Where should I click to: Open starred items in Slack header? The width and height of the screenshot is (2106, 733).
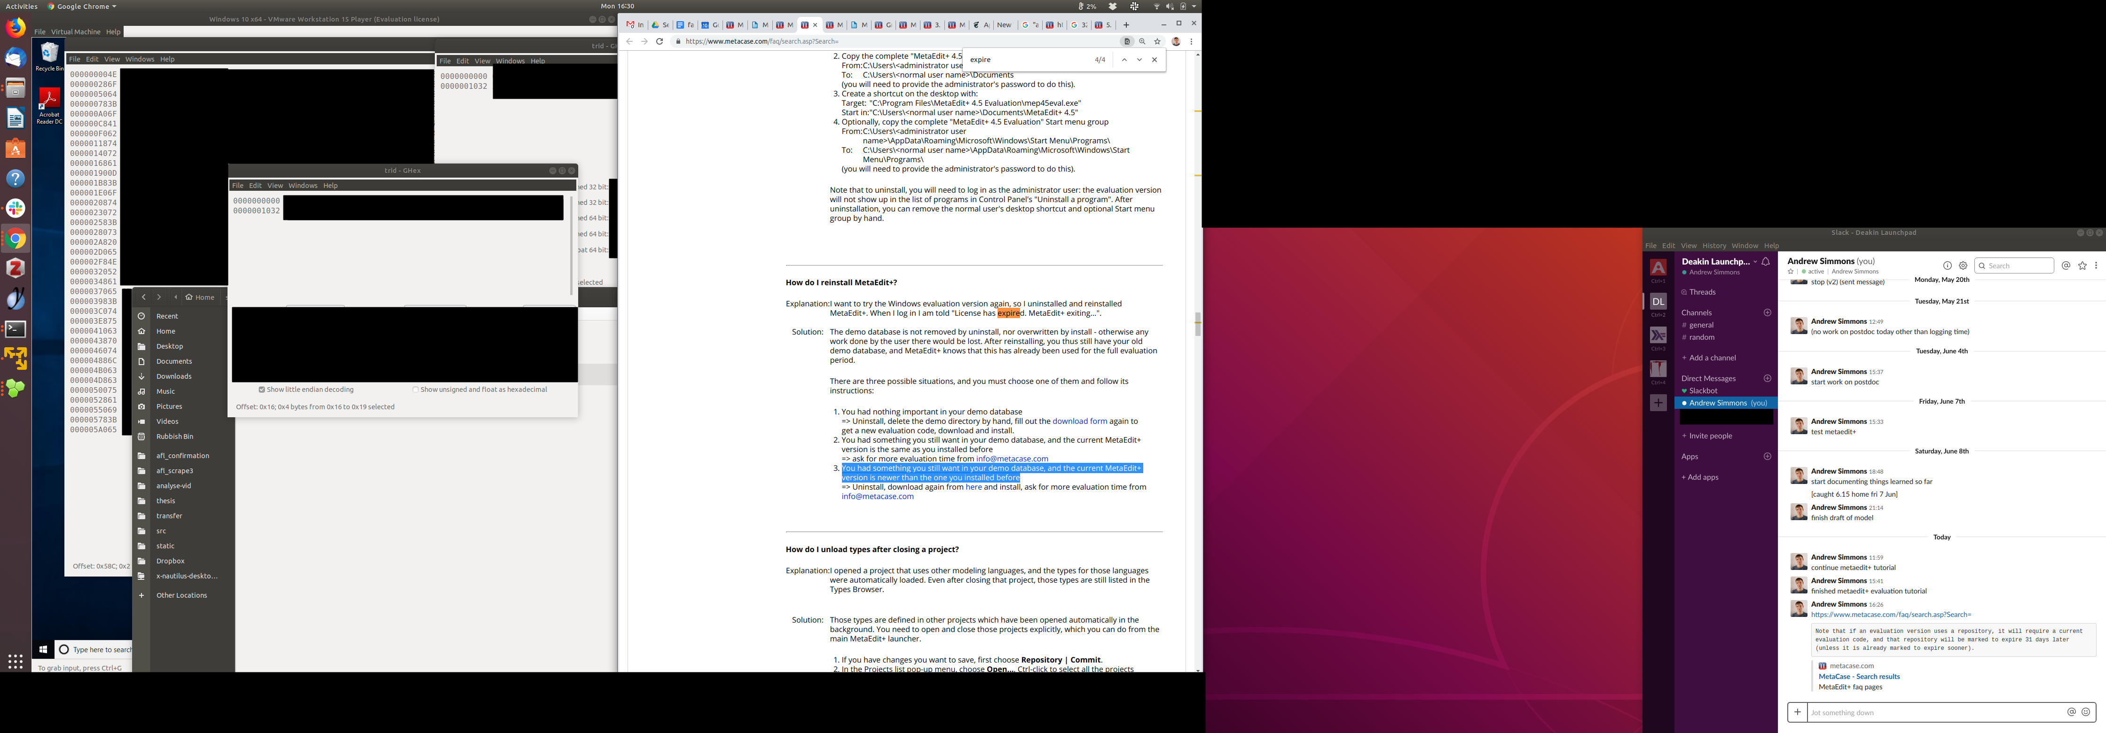[x=2082, y=265]
